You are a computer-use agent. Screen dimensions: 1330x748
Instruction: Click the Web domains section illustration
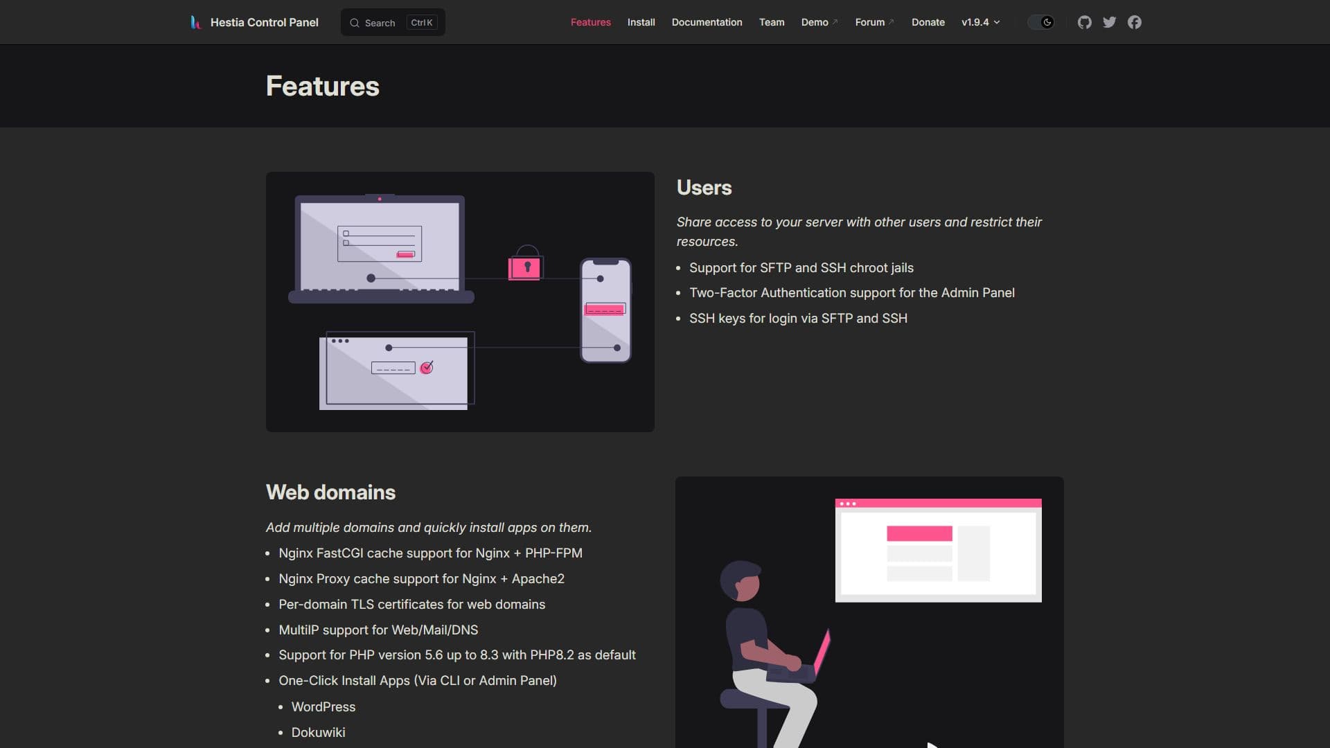click(869, 612)
